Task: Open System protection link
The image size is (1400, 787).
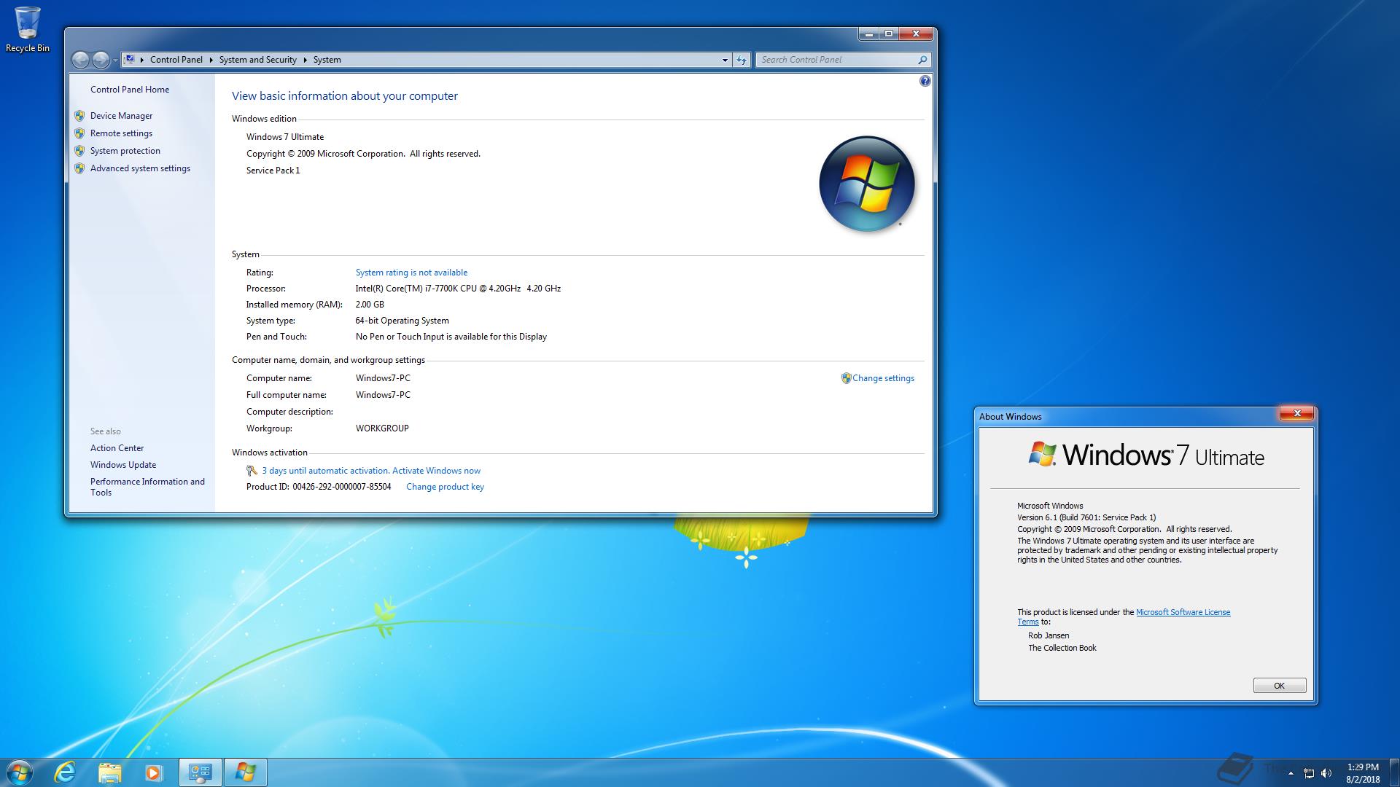Action: pyautogui.click(x=125, y=151)
